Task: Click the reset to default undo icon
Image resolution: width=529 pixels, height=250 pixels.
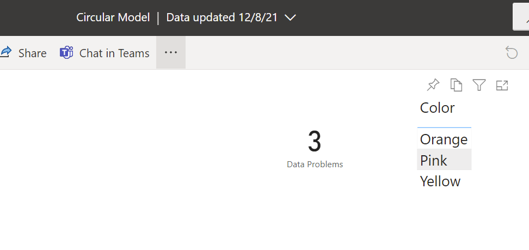Action: point(512,52)
